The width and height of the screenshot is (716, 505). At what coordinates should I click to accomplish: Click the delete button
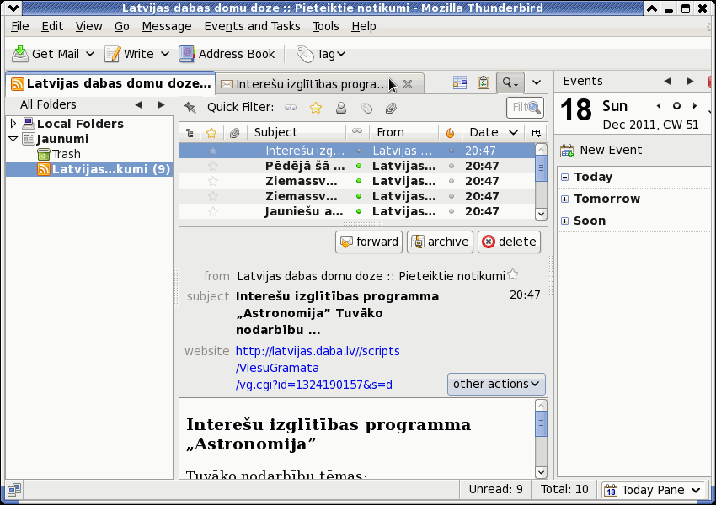tap(509, 242)
